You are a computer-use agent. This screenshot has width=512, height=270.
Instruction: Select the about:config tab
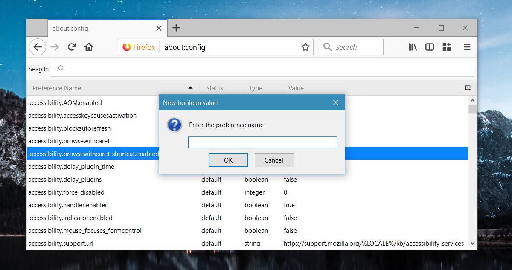coord(98,29)
